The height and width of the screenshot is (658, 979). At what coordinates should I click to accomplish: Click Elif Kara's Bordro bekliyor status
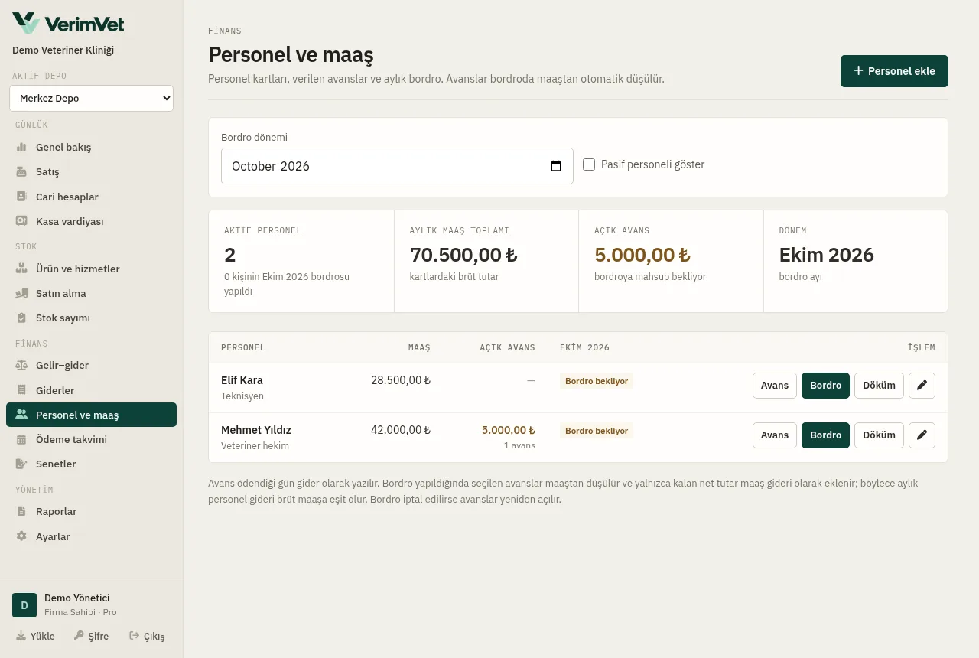click(x=597, y=381)
